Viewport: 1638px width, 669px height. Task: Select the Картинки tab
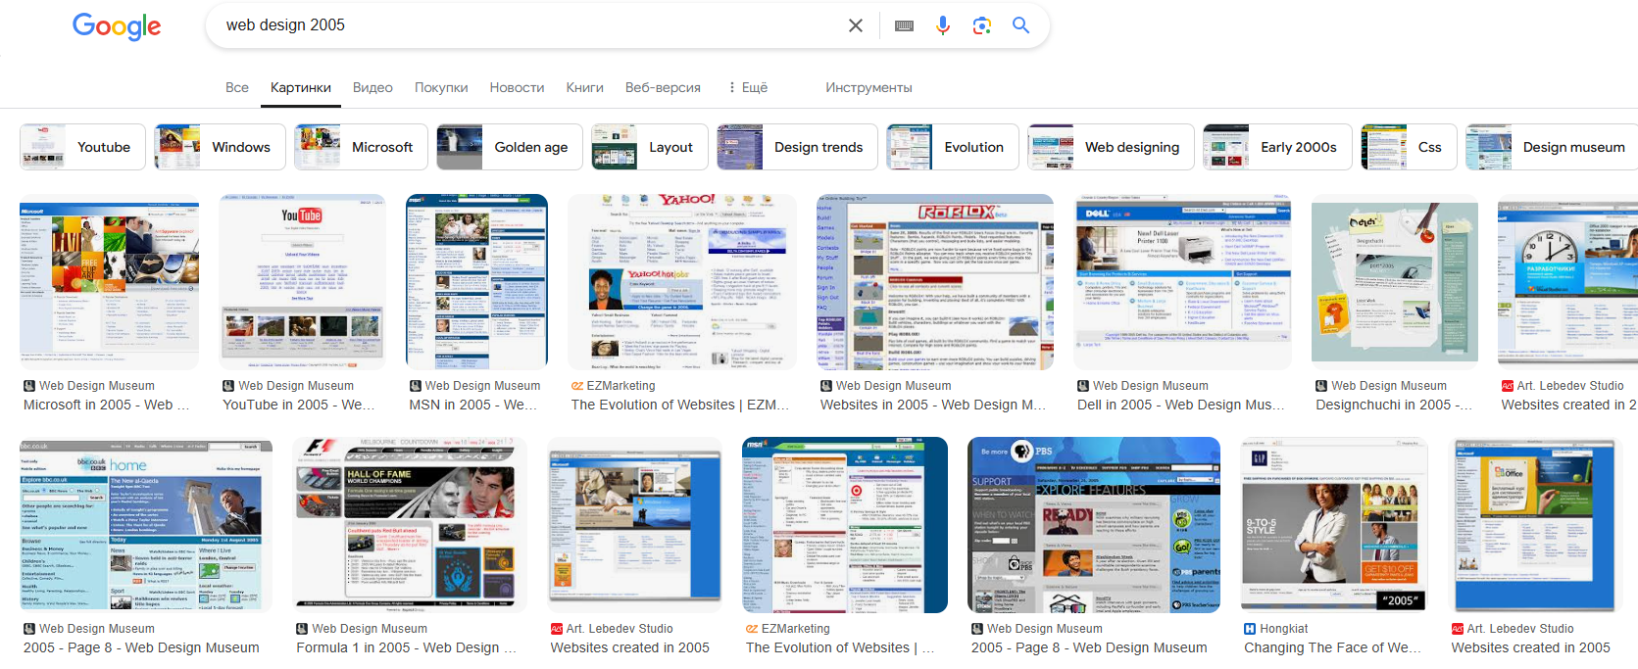(x=301, y=87)
